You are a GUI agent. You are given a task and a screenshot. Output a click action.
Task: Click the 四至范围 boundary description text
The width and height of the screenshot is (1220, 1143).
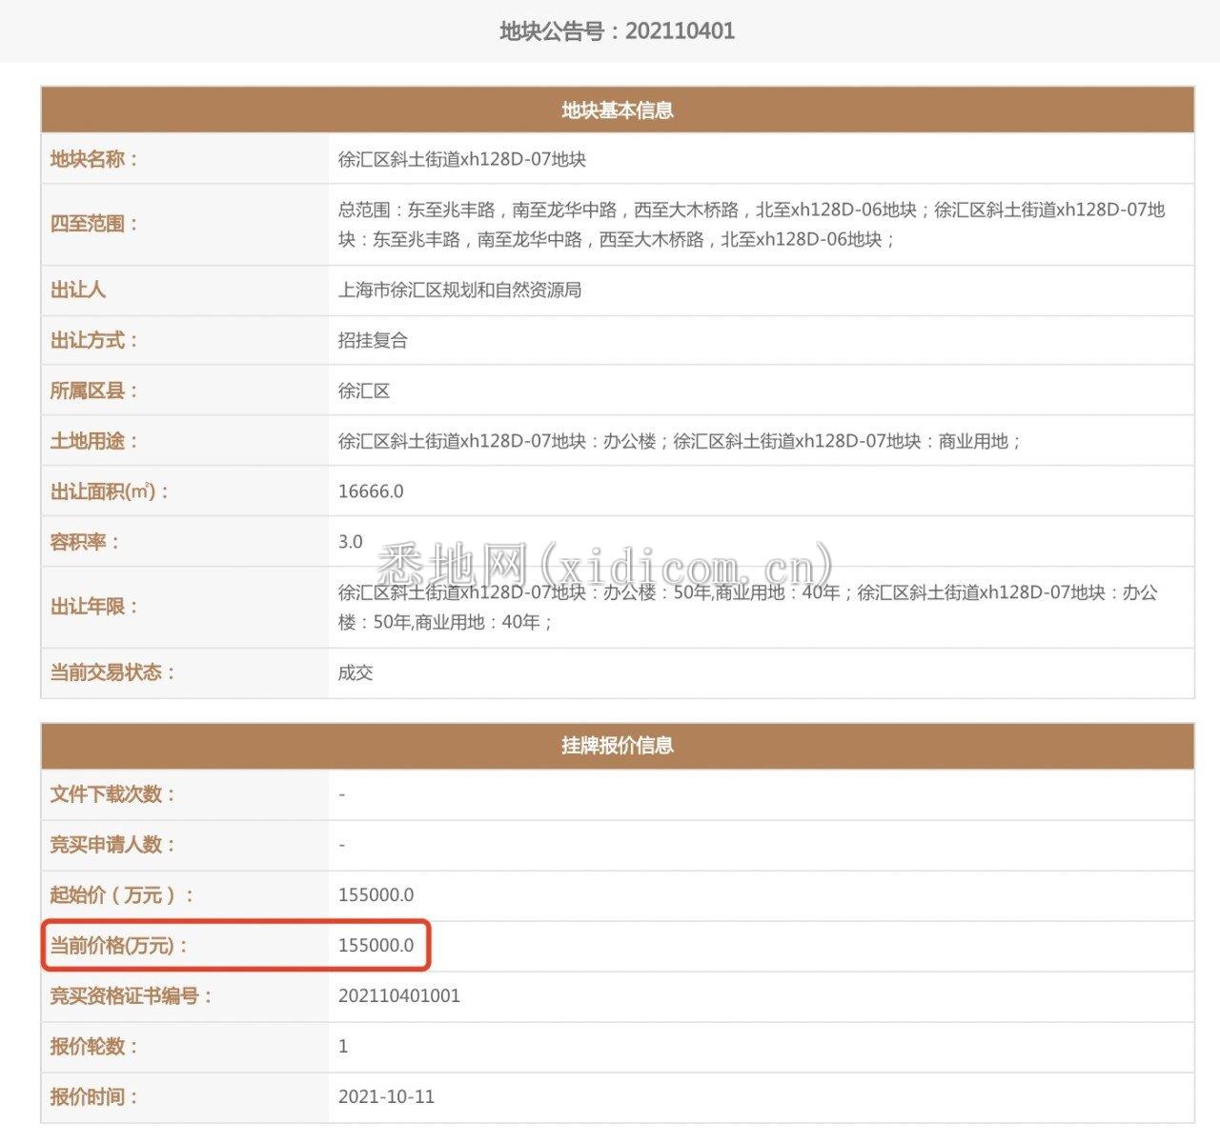click(751, 225)
